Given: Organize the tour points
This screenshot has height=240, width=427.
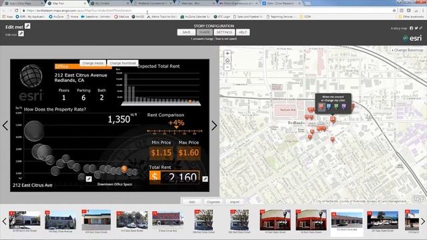Looking at the screenshot, I should click(x=213, y=202).
